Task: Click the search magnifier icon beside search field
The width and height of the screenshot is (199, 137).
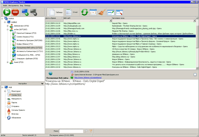Action: (86, 131)
